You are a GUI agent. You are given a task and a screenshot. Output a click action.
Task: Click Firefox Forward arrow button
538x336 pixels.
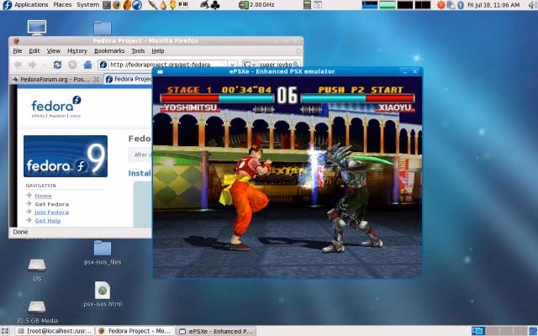coord(32,65)
